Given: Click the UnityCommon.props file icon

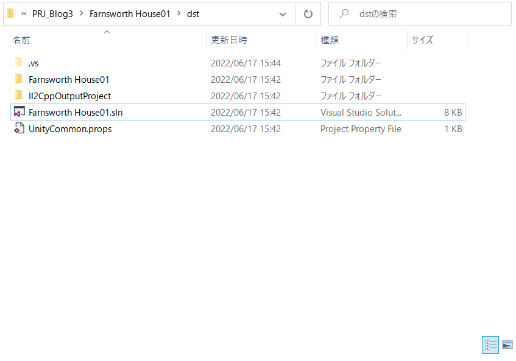Looking at the screenshot, I should click(x=19, y=128).
